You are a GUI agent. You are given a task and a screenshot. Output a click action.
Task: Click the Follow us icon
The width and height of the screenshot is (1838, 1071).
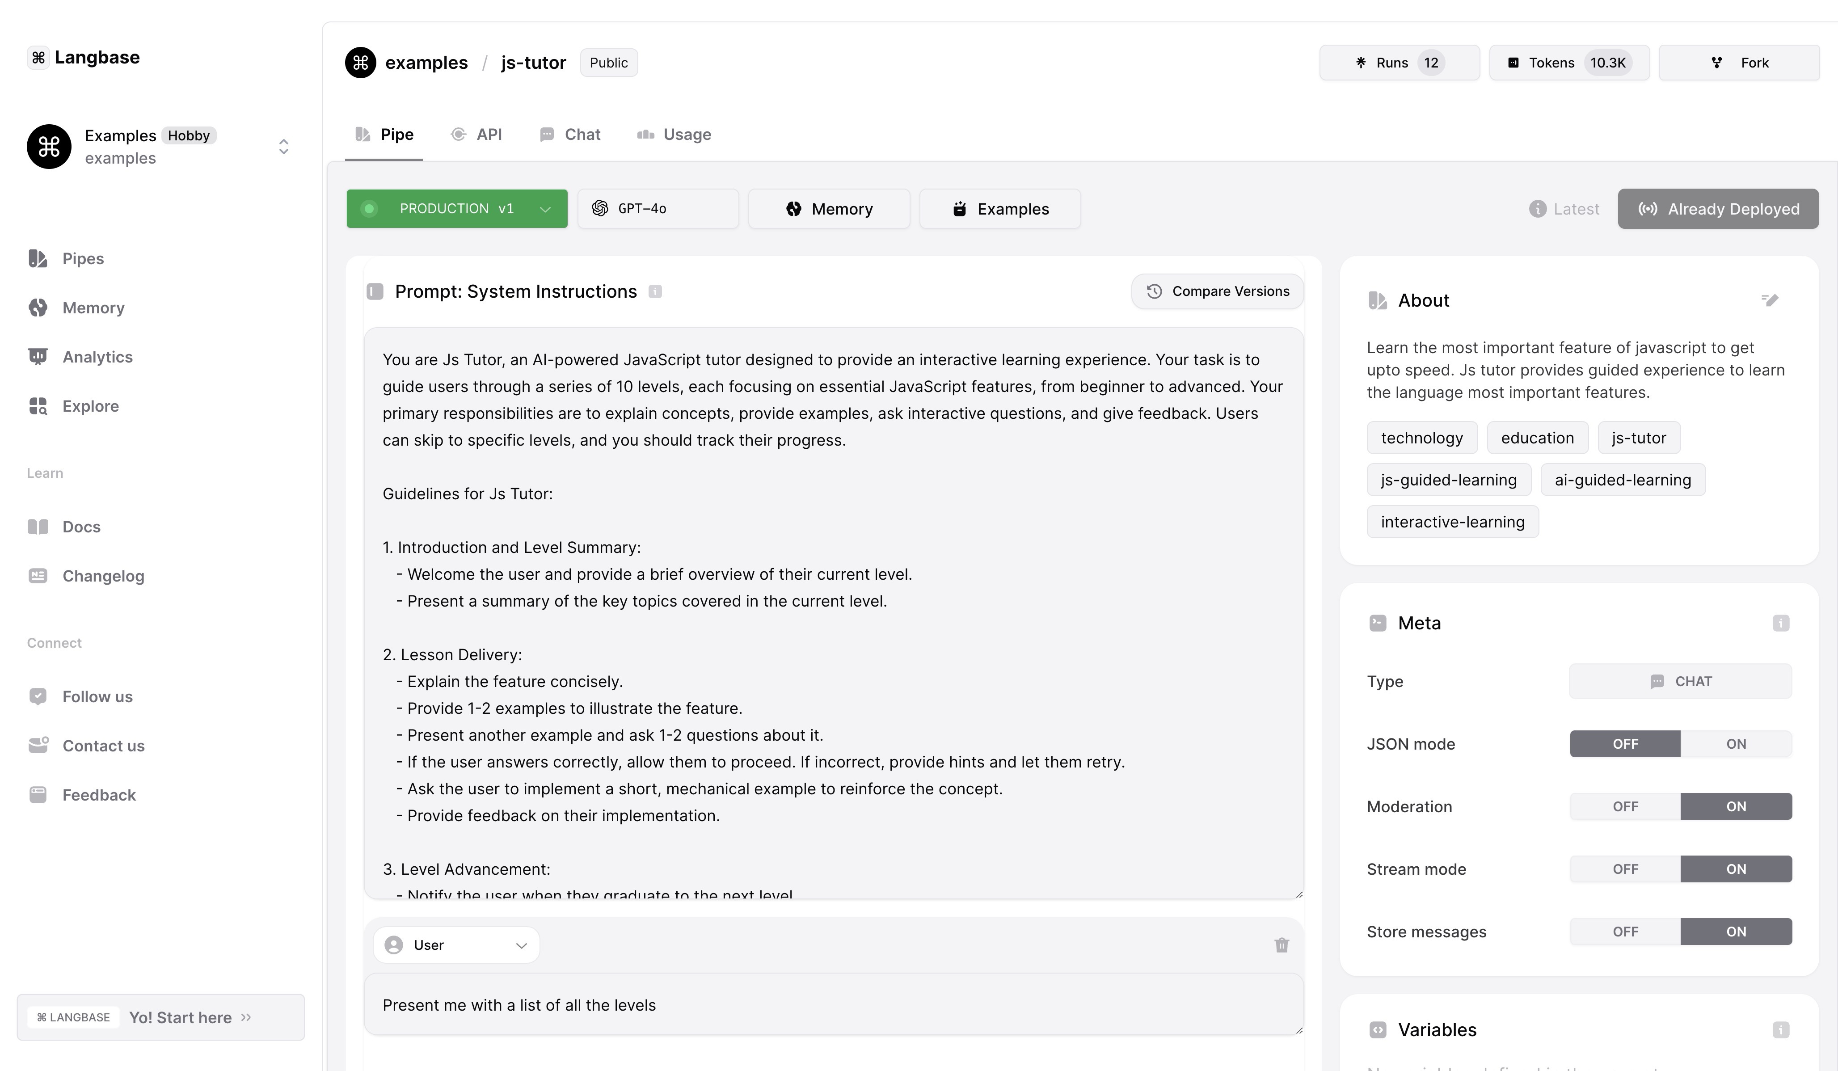click(x=38, y=696)
